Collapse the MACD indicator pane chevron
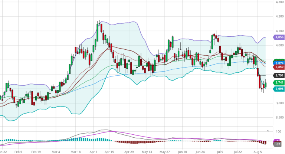This screenshot has height=154, width=285. click(268, 131)
